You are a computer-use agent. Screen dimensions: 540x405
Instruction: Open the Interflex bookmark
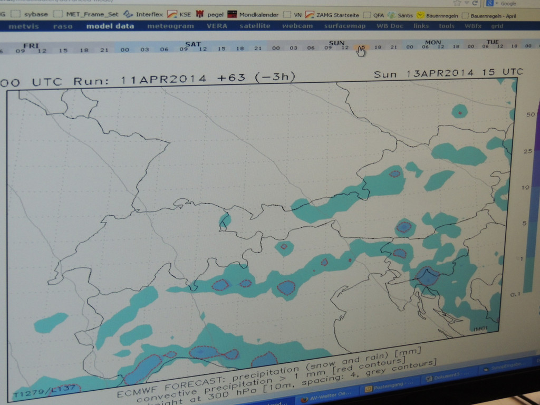pyautogui.click(x=148, y=14)
